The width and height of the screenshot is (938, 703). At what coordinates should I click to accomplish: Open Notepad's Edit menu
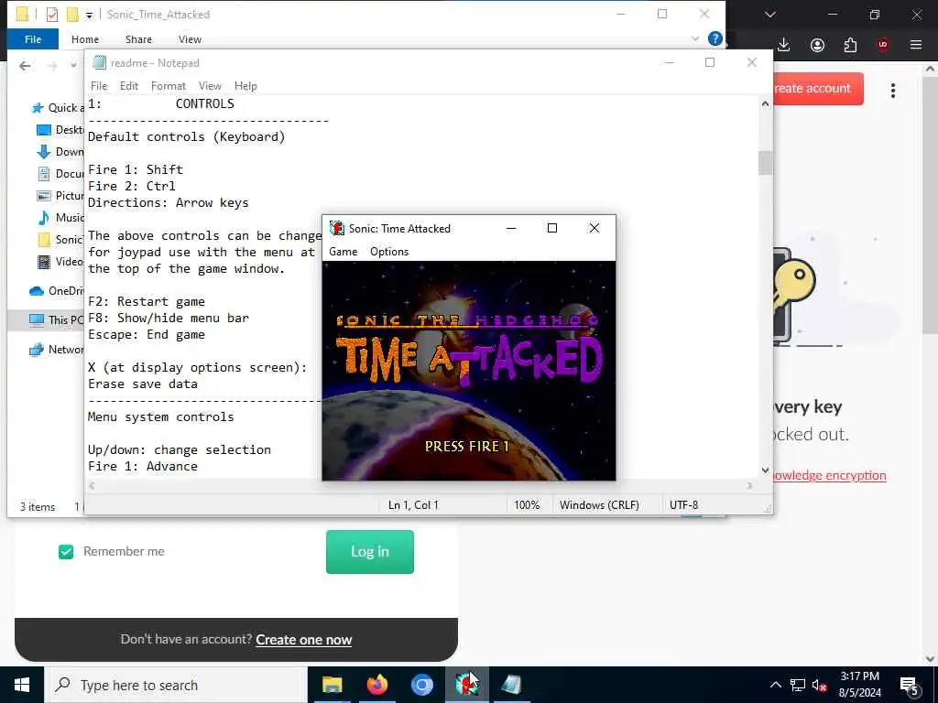click(128, 86)
